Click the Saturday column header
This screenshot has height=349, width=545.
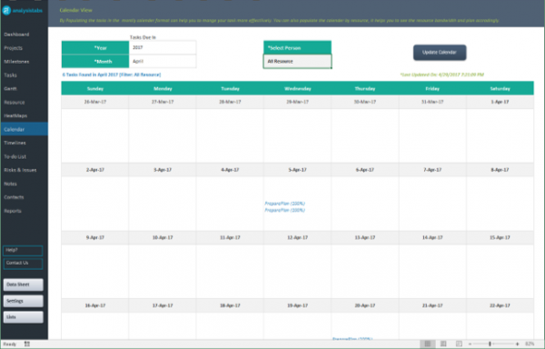click(500, 89)
